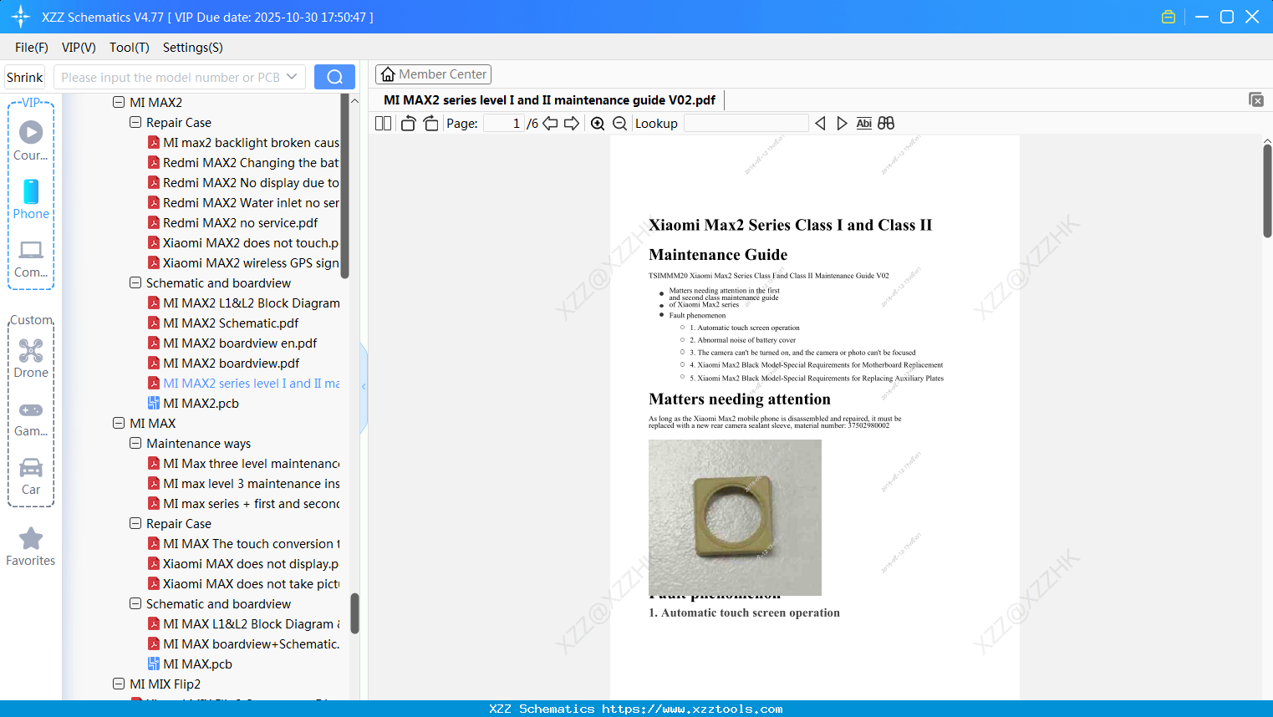This screenshot has width=1273, height=717.
Task: Close the open PDF tab panel icon
Action: coord(1256,100)
